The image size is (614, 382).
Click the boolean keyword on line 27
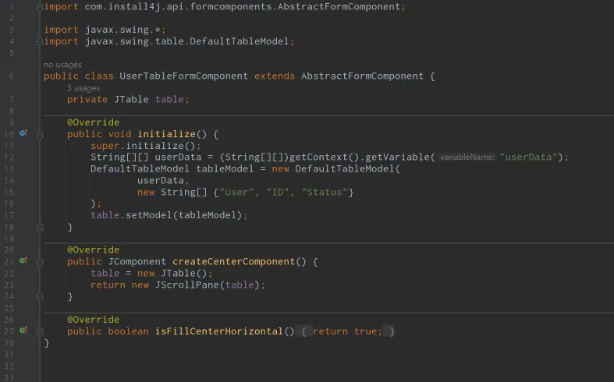point(129,331)
